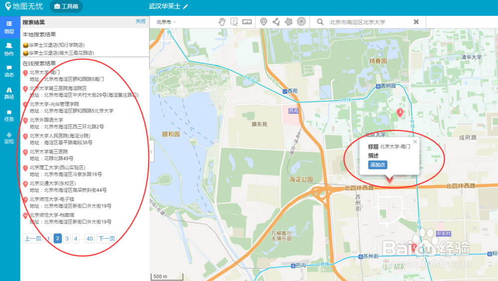Go to results page 4
Viewport: 498px width, 281px height.
(76, 239)
